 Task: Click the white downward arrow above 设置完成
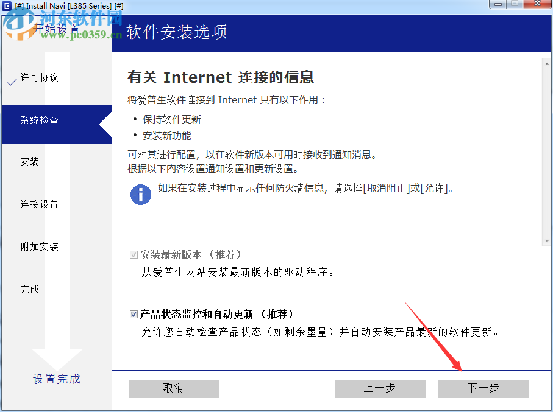click(x=57, y=359)
